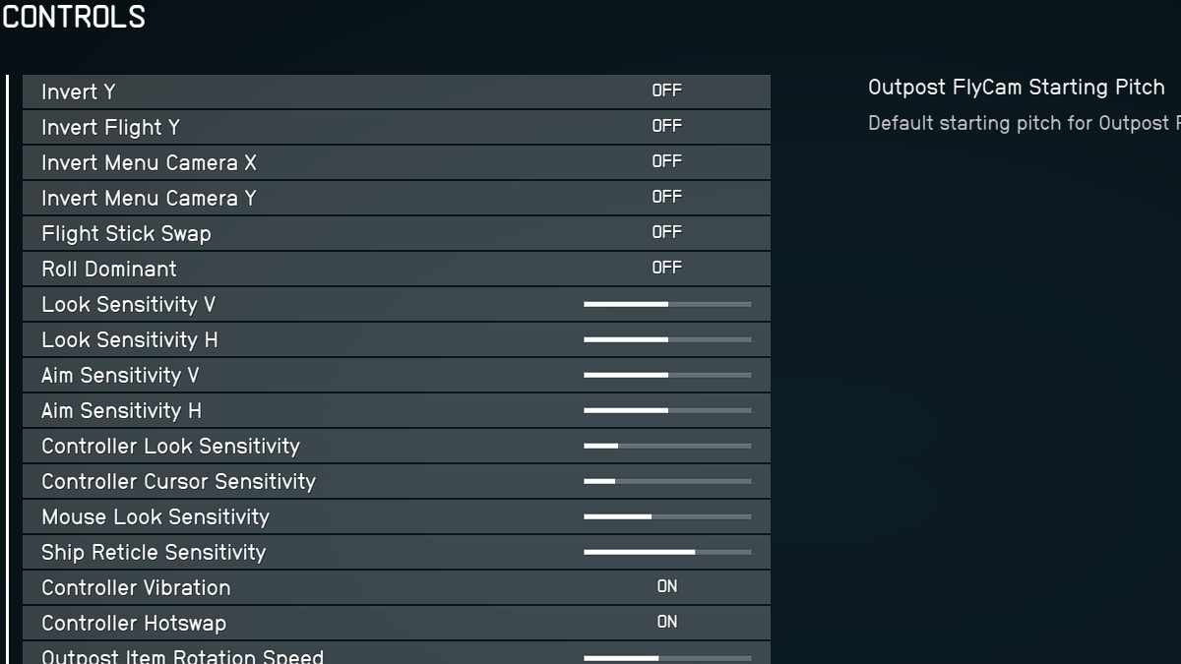Image resolution: width=1181 pixels, height=664 pixels.
Task: Select the CONTROLS heading
Action: click(72, 16)
